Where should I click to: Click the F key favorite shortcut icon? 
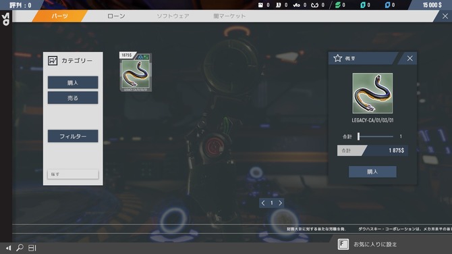(343, 244)
